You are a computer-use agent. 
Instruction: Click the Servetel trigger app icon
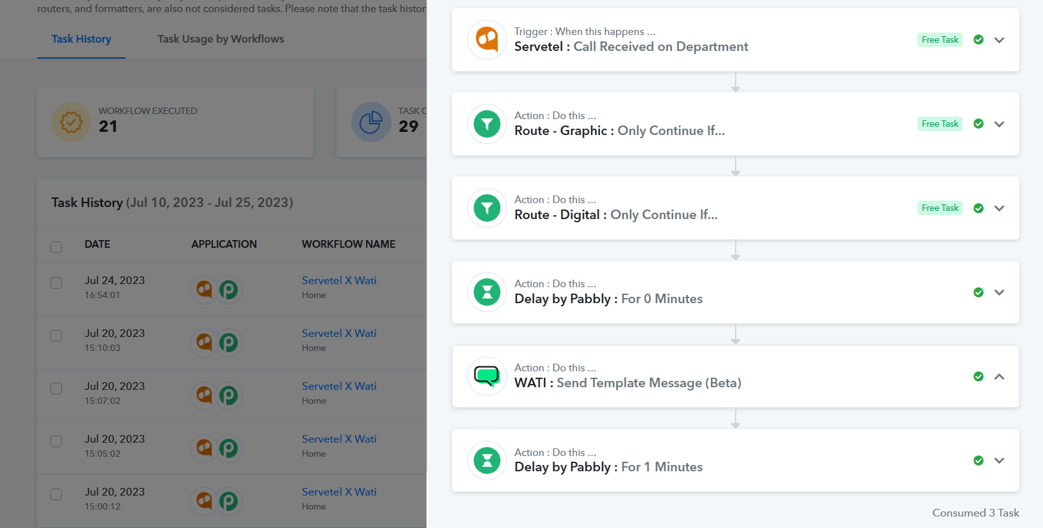pyautogui.click(x=487, y=39)
